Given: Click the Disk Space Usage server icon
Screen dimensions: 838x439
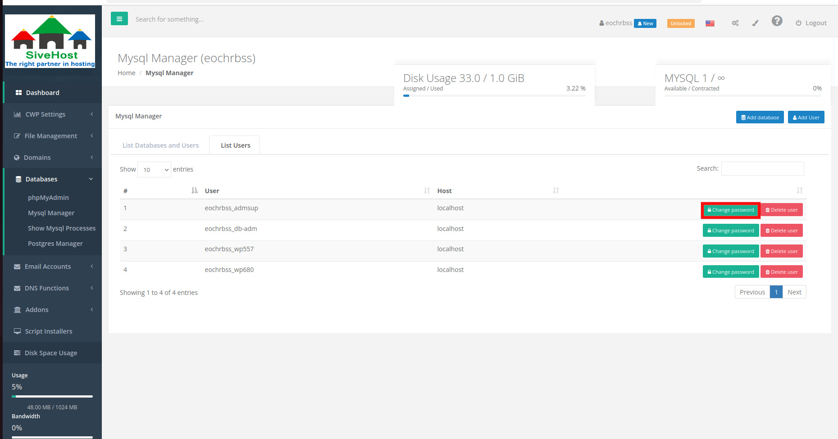Looking at the screenshot, I should pos(17,353).
